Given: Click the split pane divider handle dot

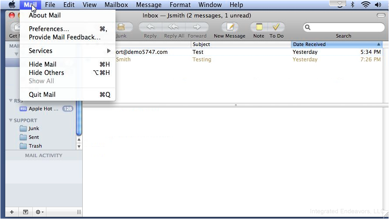Looking at the screenshot, I should [x=236, y=105].
